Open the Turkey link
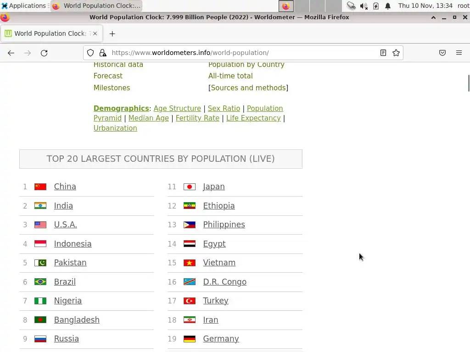 tap(216, 301)
